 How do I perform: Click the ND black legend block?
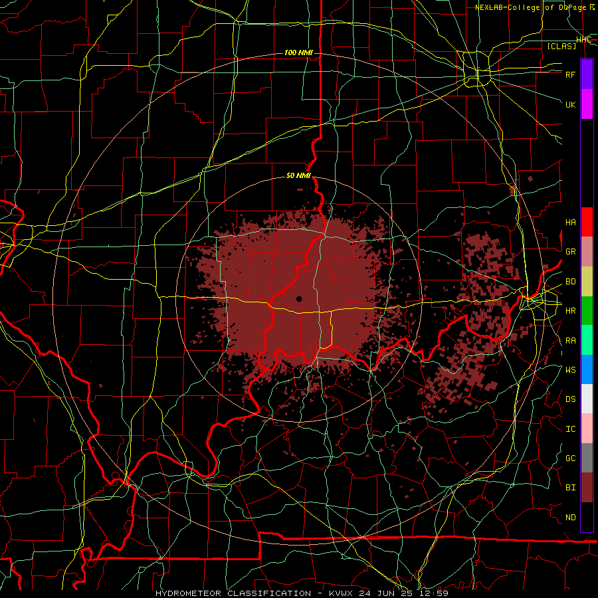click(x=587, y=517)
